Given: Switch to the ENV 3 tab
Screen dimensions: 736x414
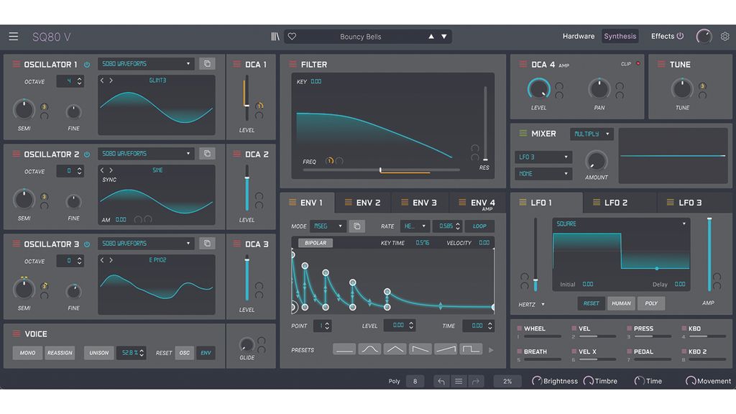Looking at the screenshot, I should pos(420,202).
